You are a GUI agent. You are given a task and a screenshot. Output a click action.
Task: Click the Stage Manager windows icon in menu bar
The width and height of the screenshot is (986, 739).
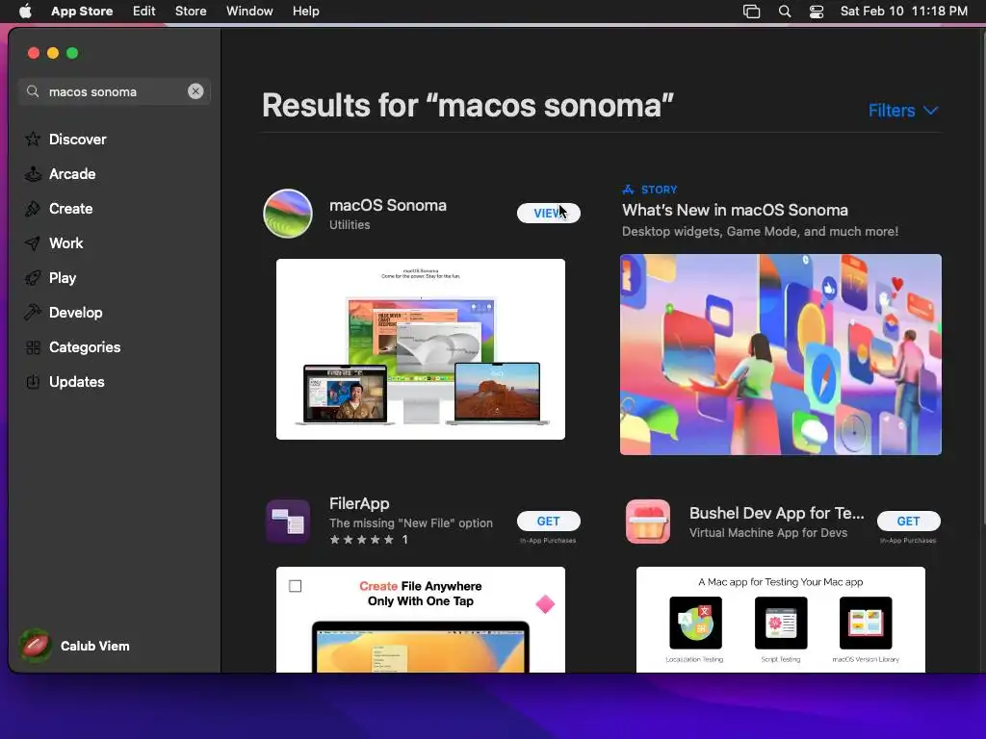tap(751, 11)
